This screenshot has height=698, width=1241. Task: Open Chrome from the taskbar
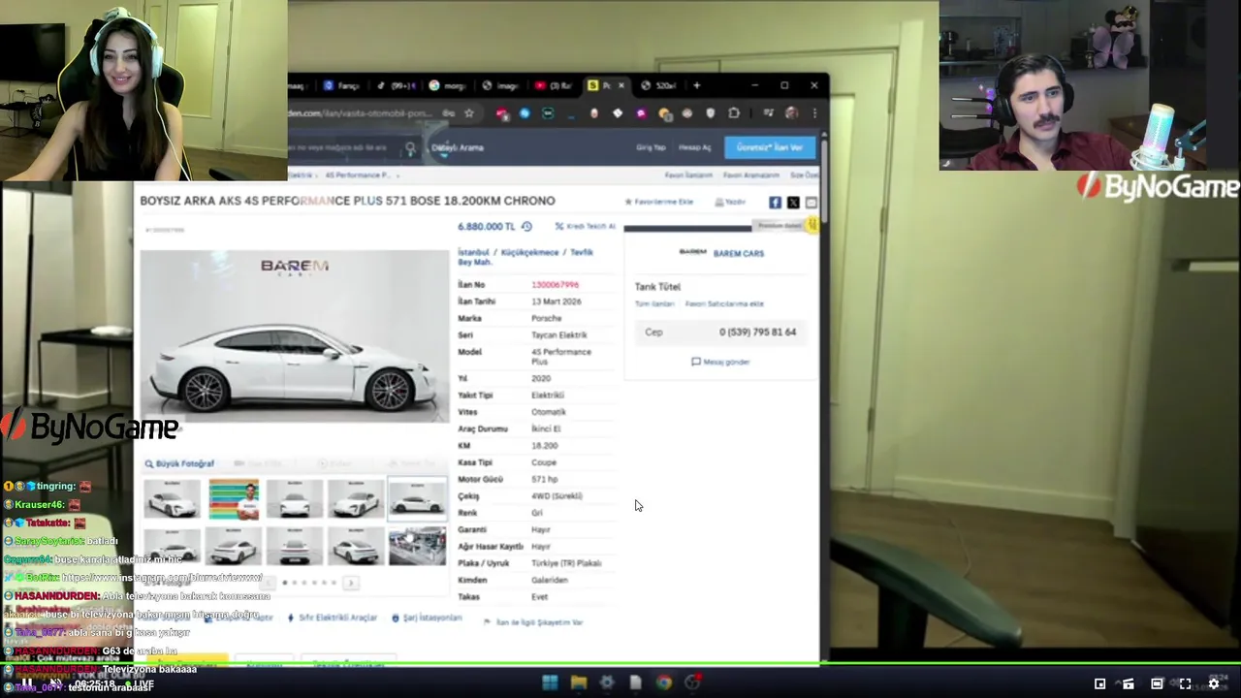click(663, 682)
